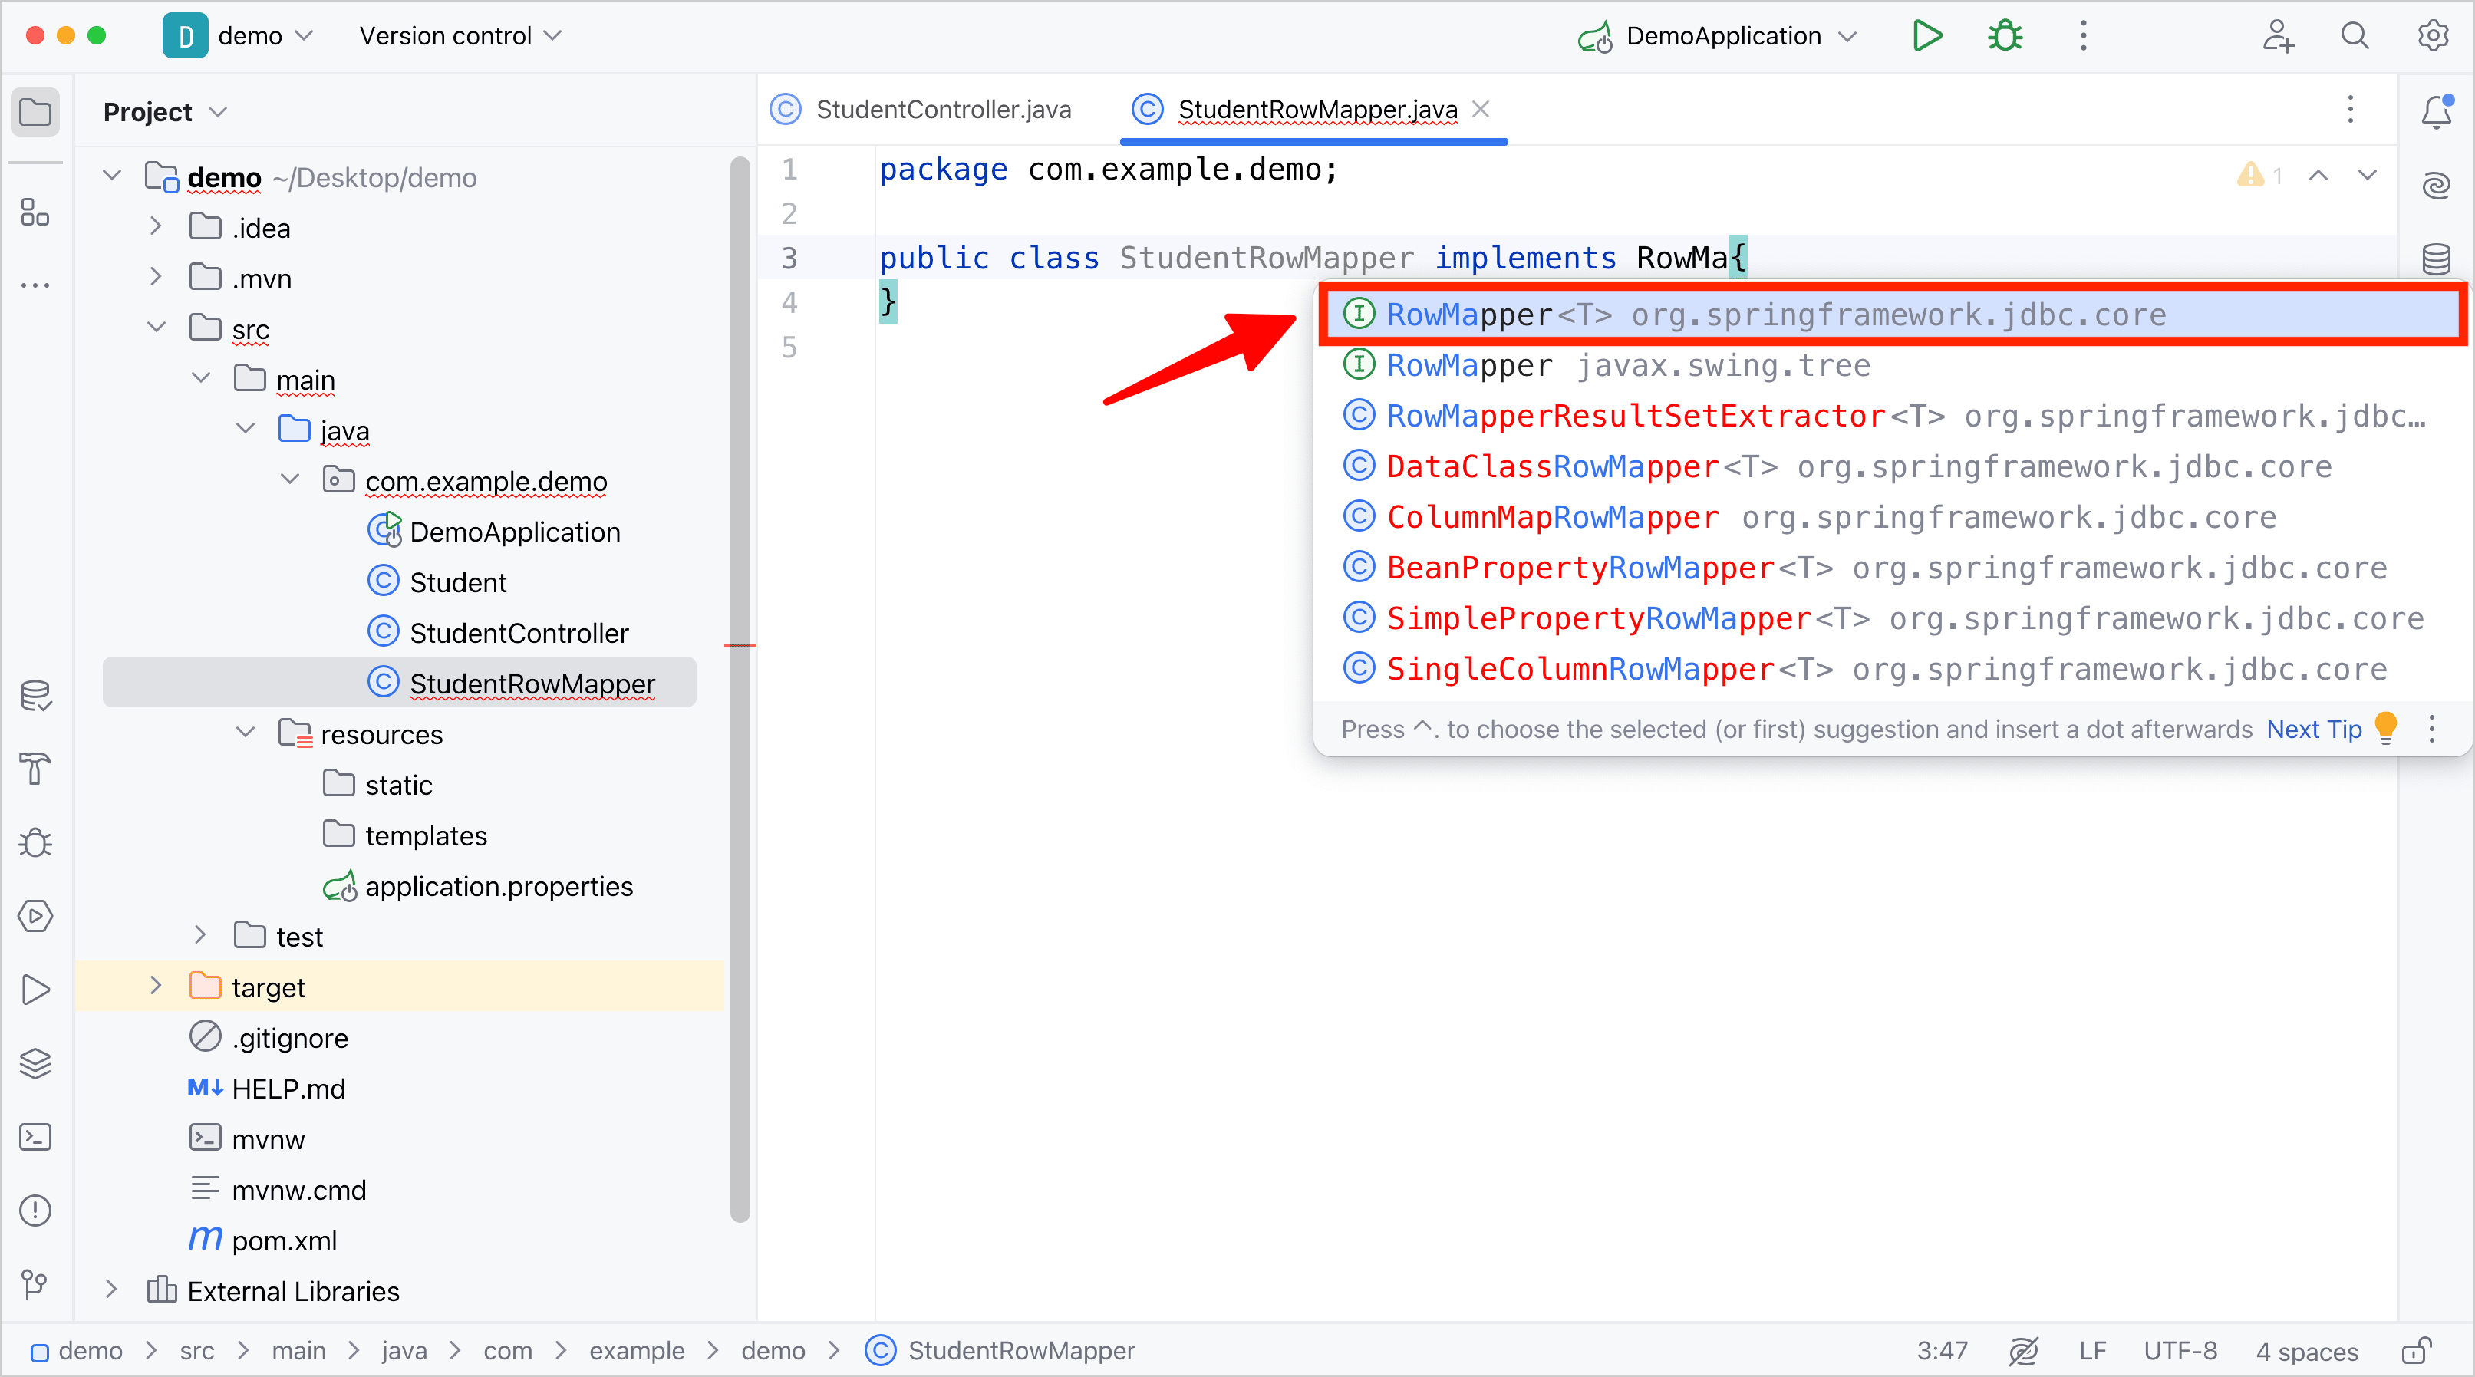The width and height of the screenshot is (2475, 1377).
Task: Collapse the com.example.demo package
Action: pyautogui.click(x=289, y=479)
